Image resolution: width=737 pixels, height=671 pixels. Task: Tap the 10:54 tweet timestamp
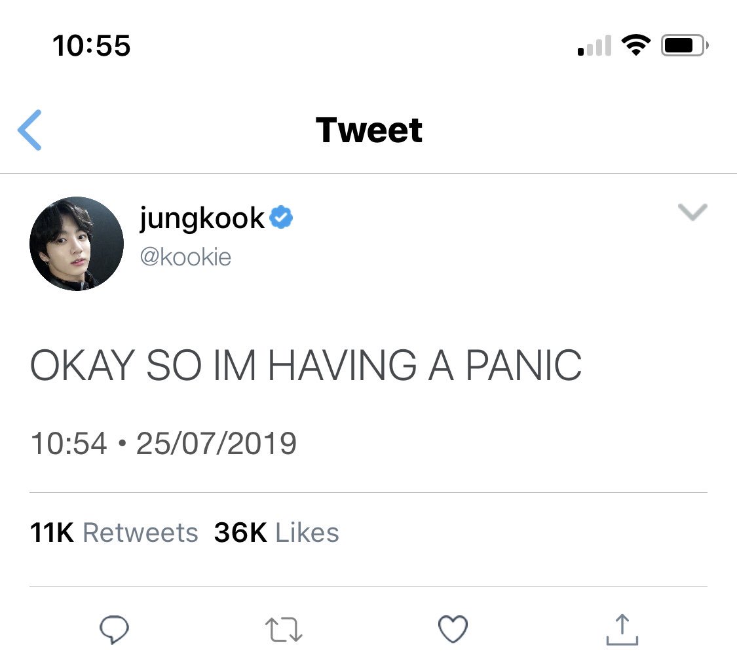point(69,444)
